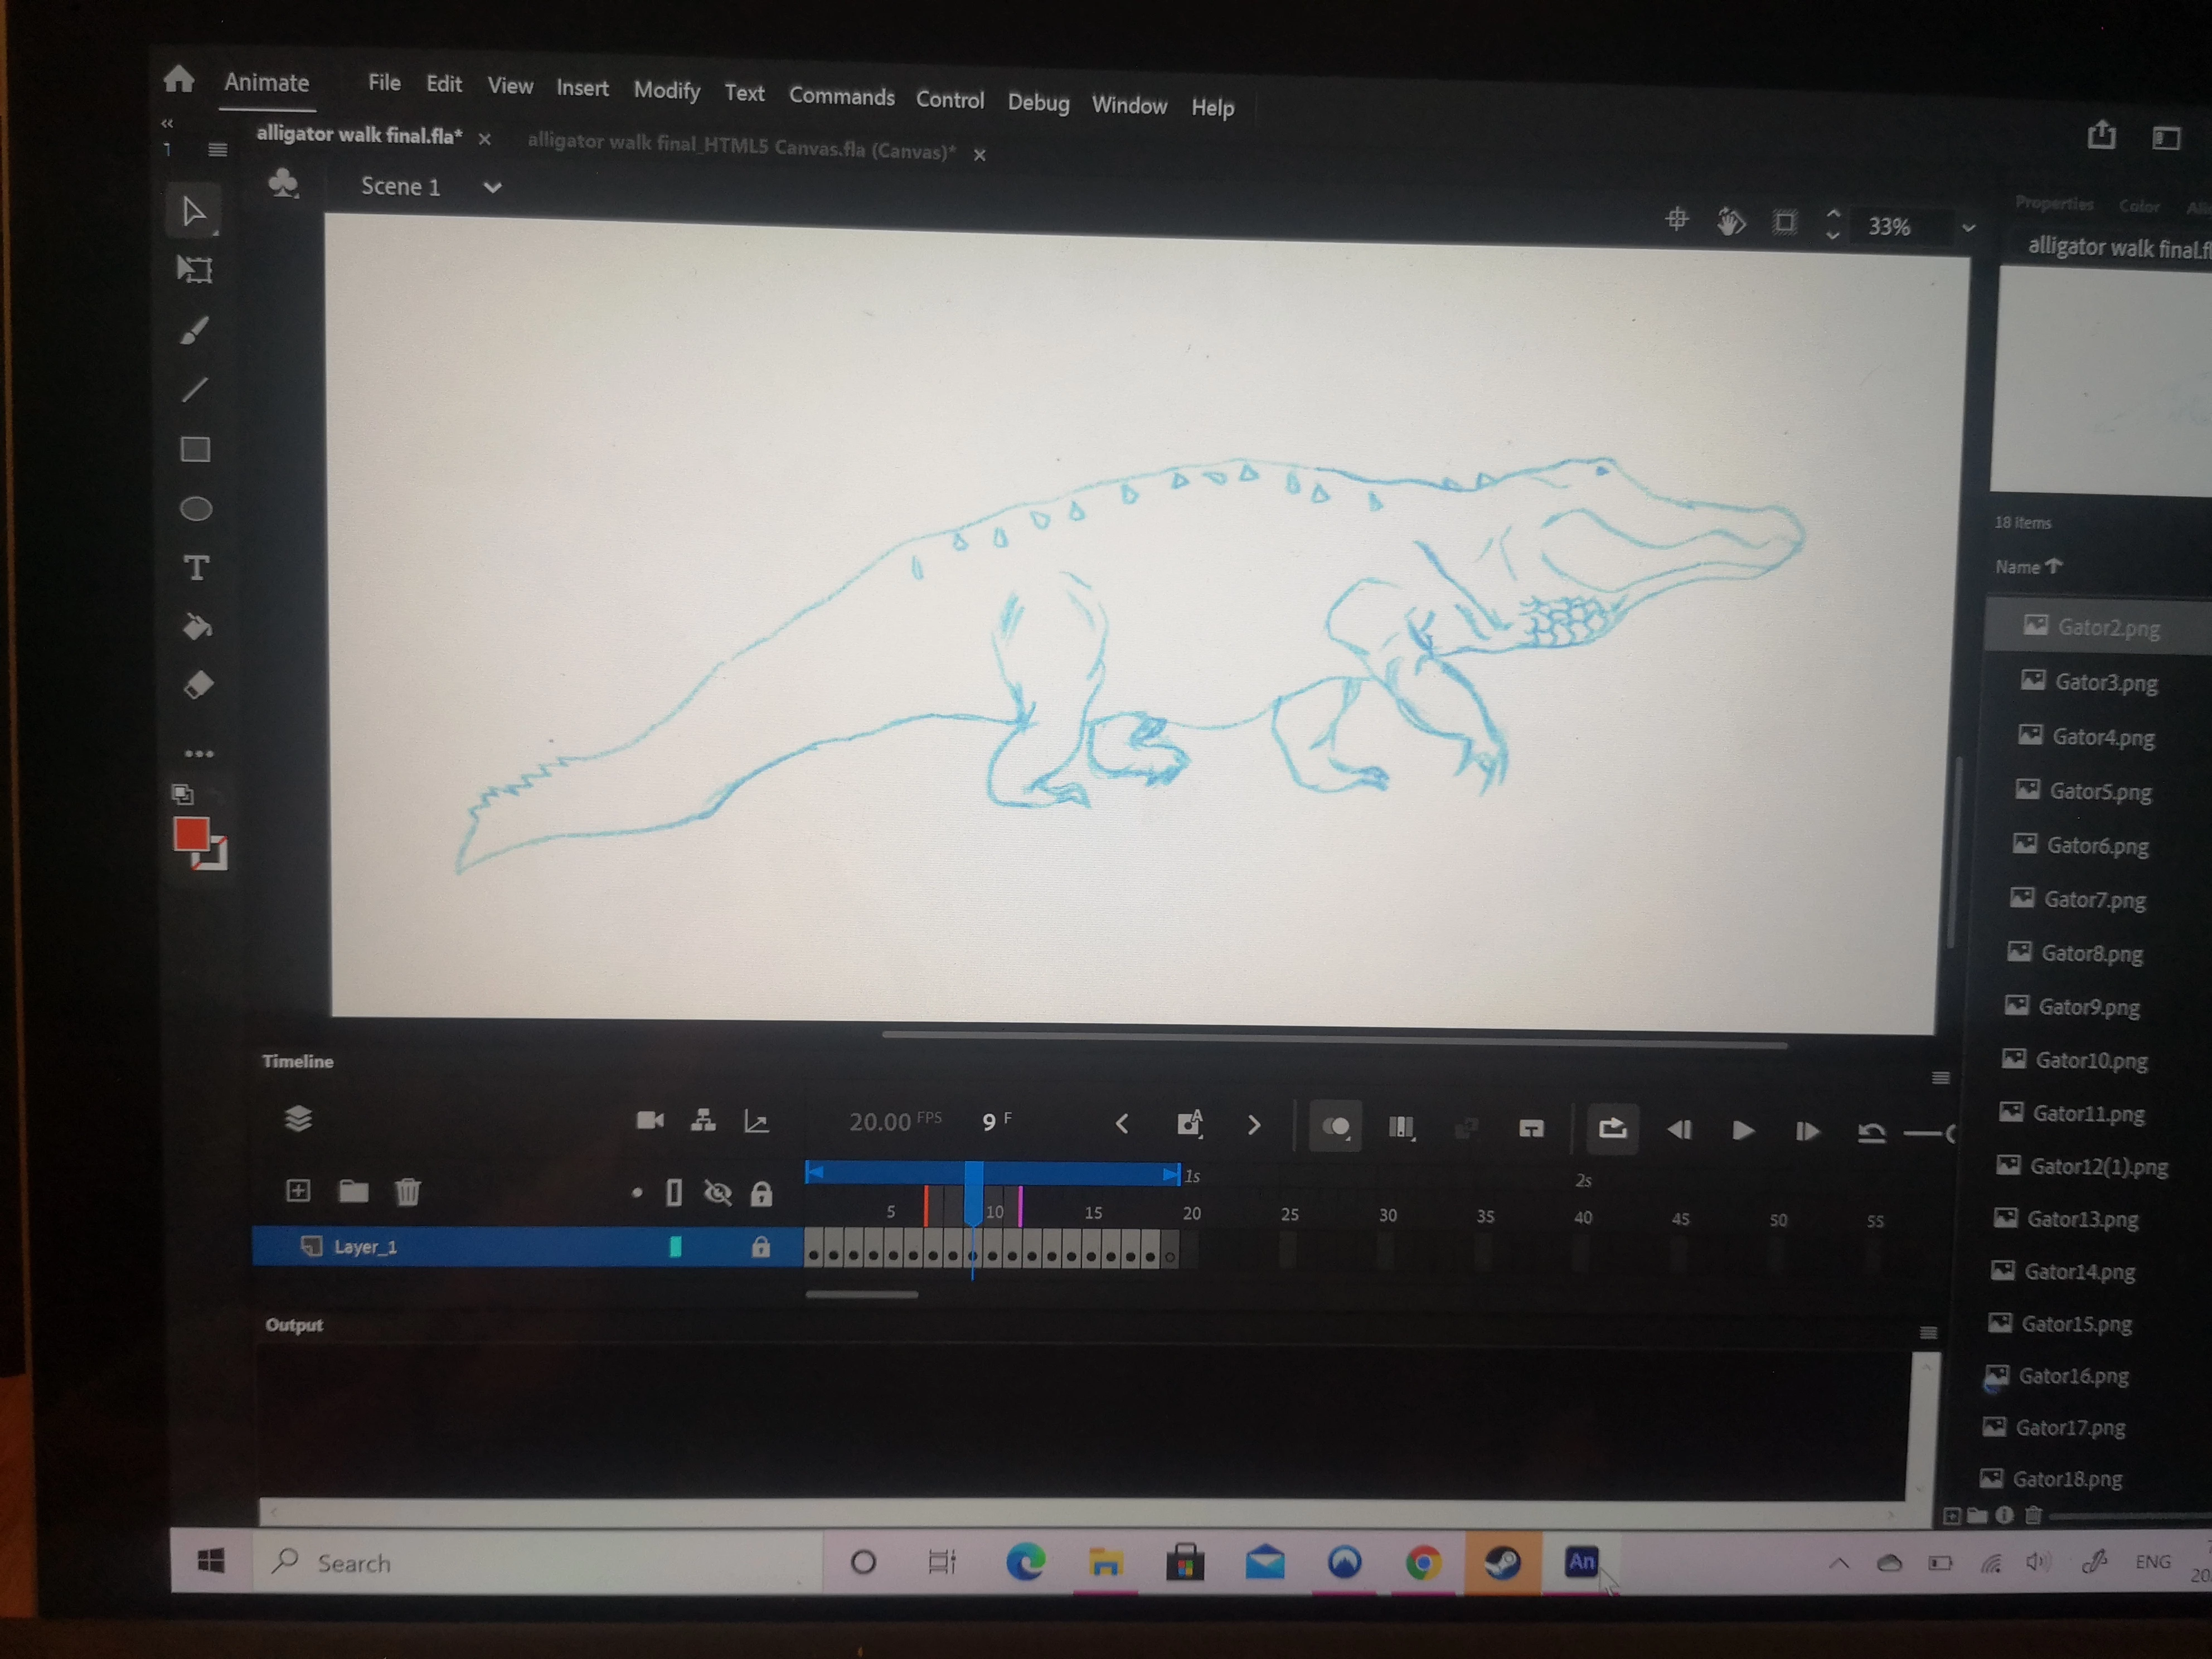This screenshot has width=2212, height=1659.
Task: Open the Timeline panel options menu
Action: (1940, 1078)
